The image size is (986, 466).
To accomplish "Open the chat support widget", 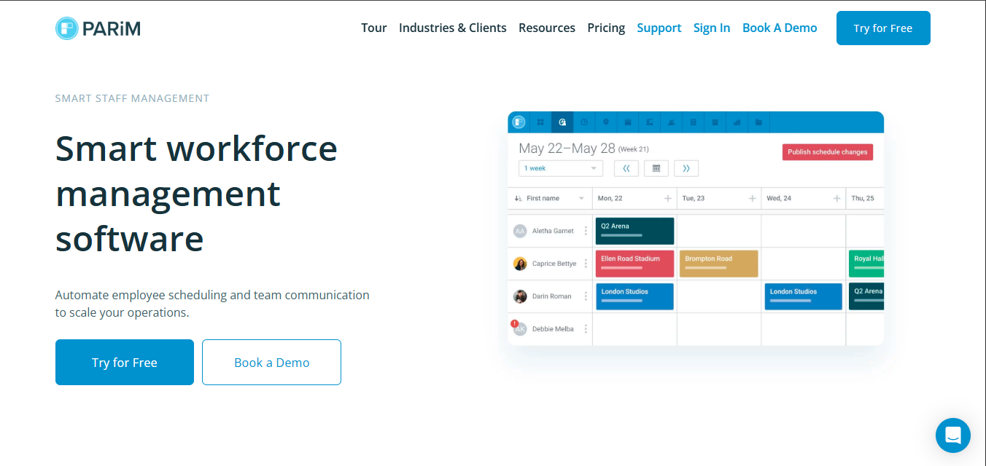I will [952, 435].
